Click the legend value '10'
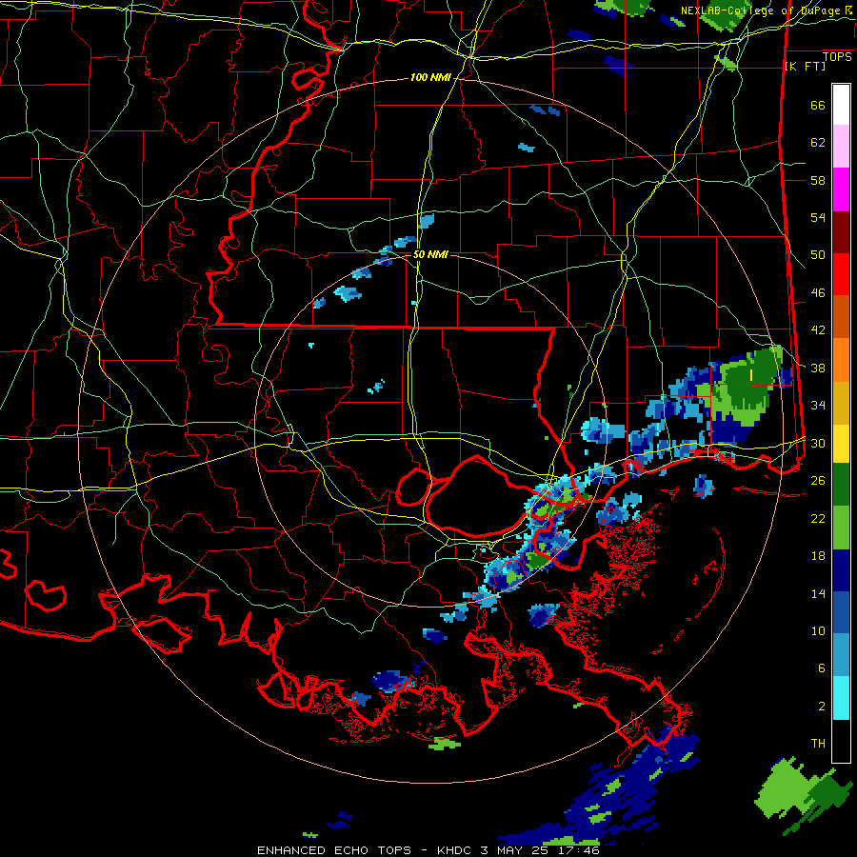The image size is (857, 857). (x=818, y=631)
